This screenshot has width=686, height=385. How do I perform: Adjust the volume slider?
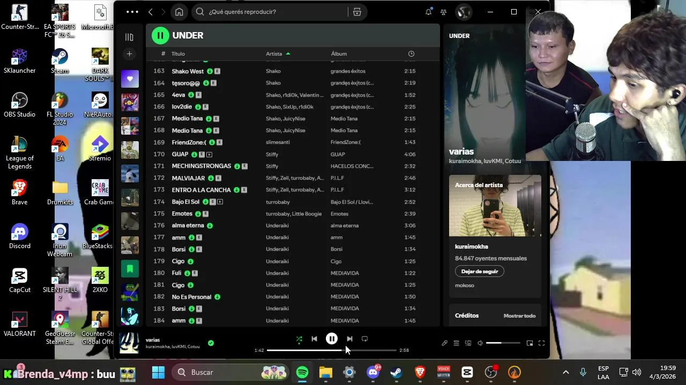503,343
